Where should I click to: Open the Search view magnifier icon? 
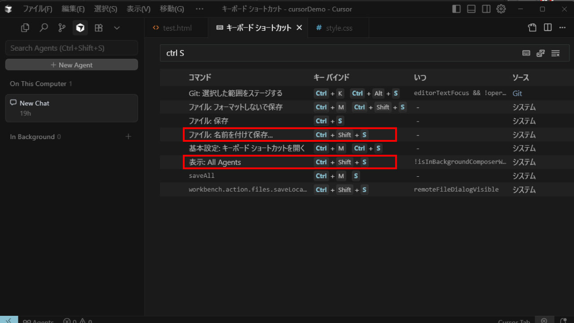pos(43,28)
